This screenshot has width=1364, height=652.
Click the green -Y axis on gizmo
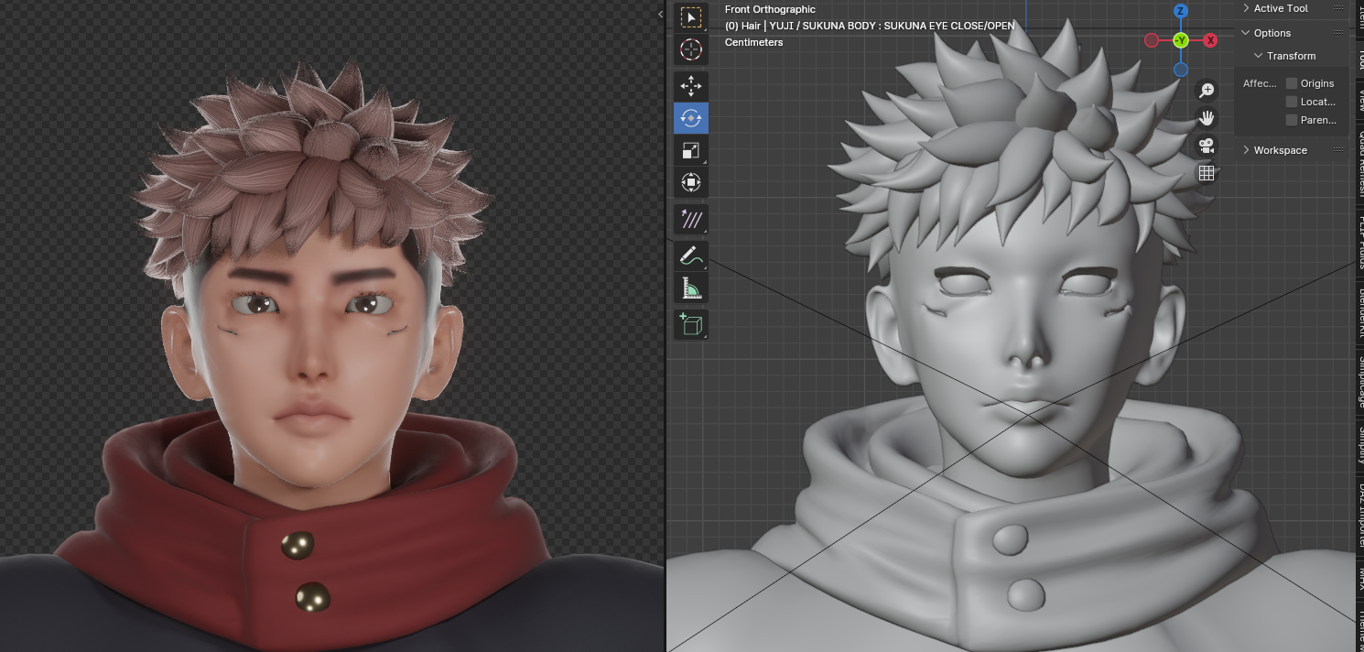click(x=1181, y=40)
